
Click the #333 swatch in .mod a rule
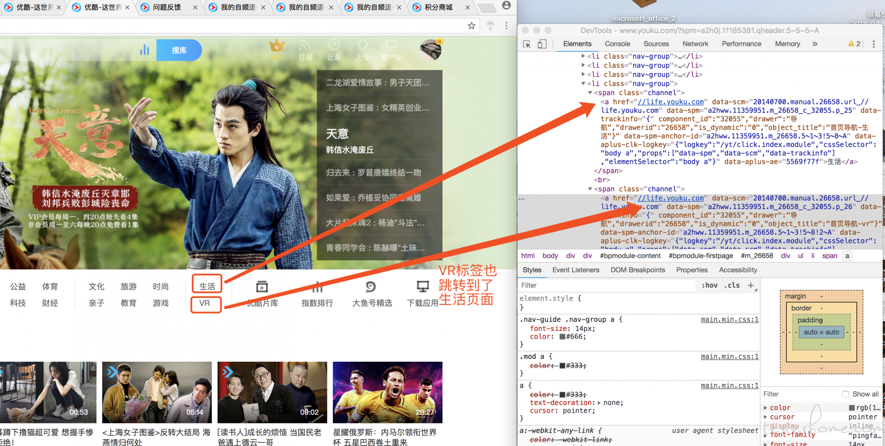562,366
